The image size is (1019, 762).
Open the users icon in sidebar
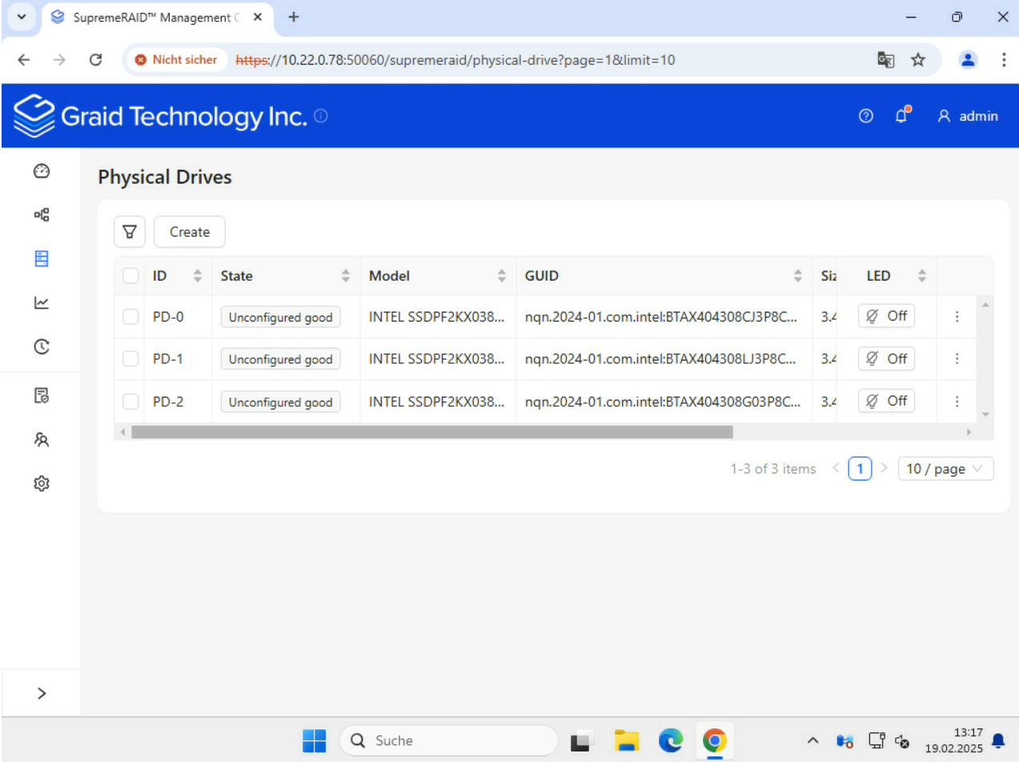tap(42, 440)
